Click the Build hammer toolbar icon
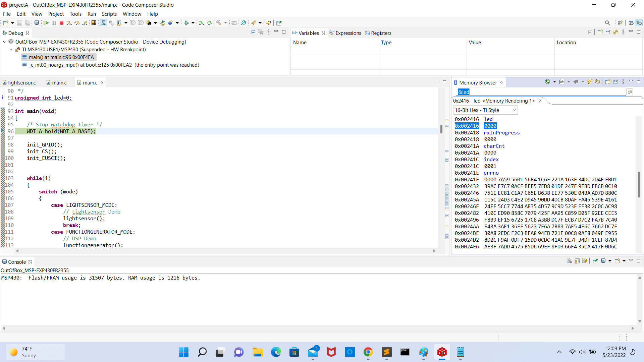The height and width of the screenshot is (362, 644). click(x=219, y=23)
